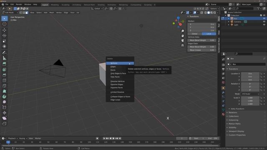Open the XYZ Euler rotation mode dropdown
The width and height of the screenshot is (267, 150).
pos(250,94)
